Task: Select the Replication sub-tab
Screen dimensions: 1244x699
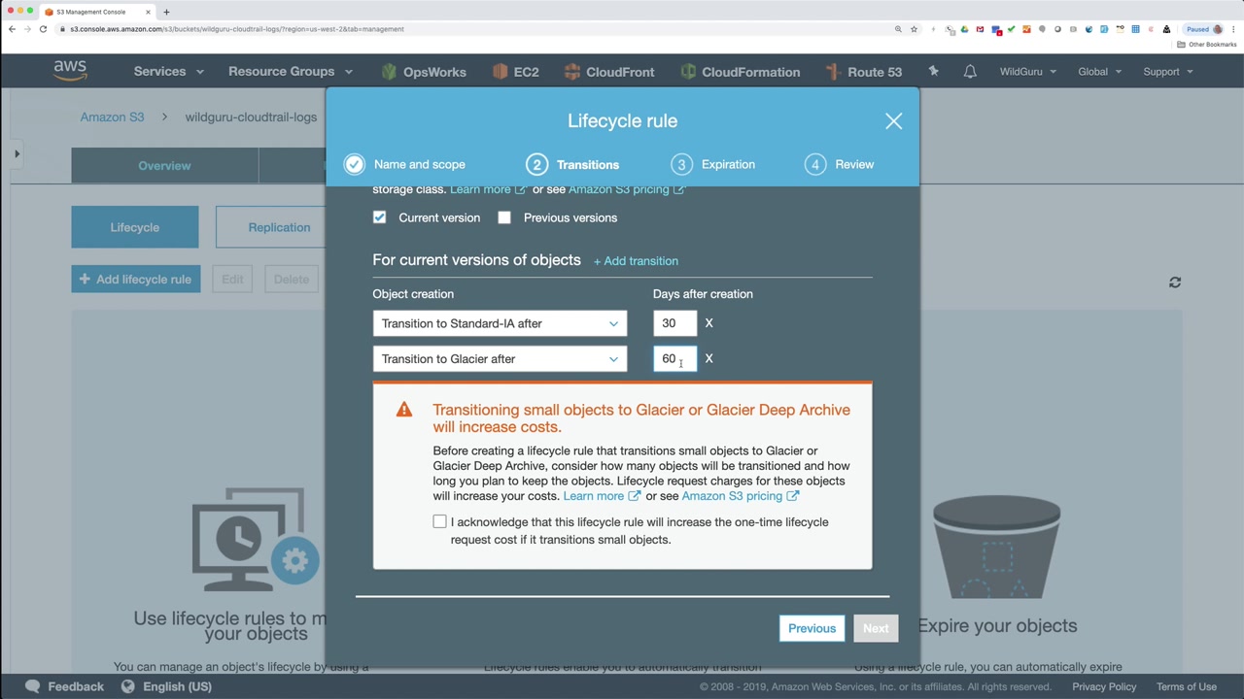Action: pos(279,227)
